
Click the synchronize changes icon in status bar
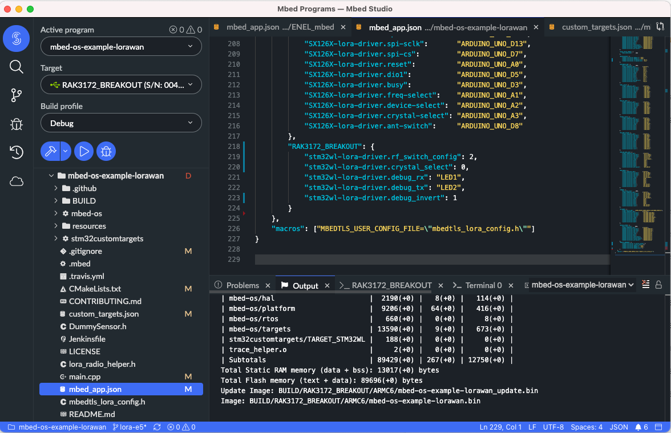pyautogui.click(x=157, y=427)
